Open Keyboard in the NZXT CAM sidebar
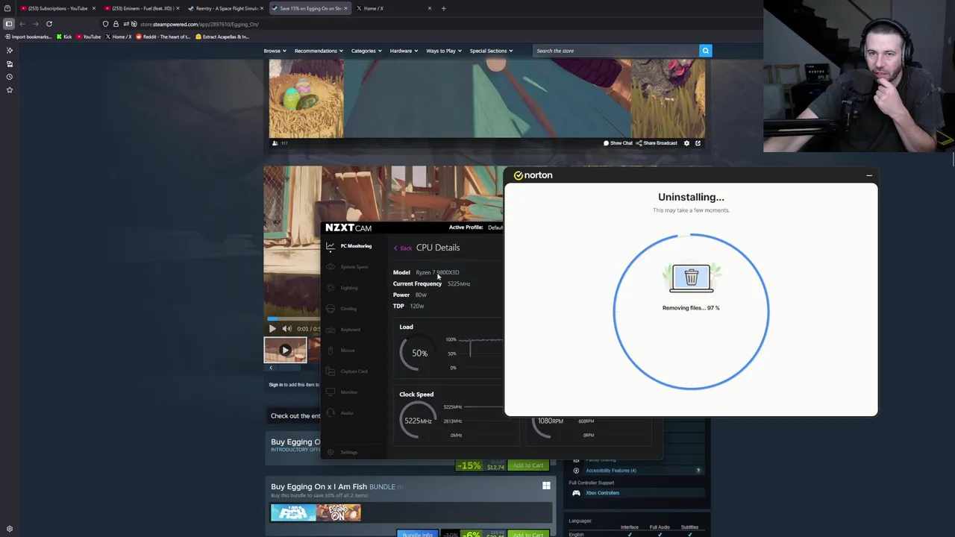Image resolution: width=955 pixels, height=537 pixels. [x=345, y=330]
